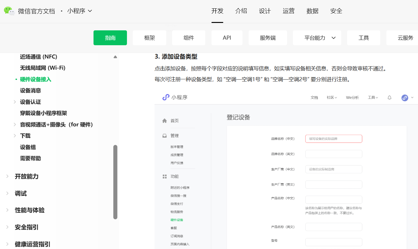Click We分析 in the embedded screenshot header
This screenshot has height=249, width=418.
(x=352, y=98)
